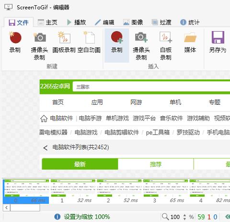Screen dimensions: 230x222
Task: Click the back arrow beside 电脑软件列表
Action: (46, 148)
